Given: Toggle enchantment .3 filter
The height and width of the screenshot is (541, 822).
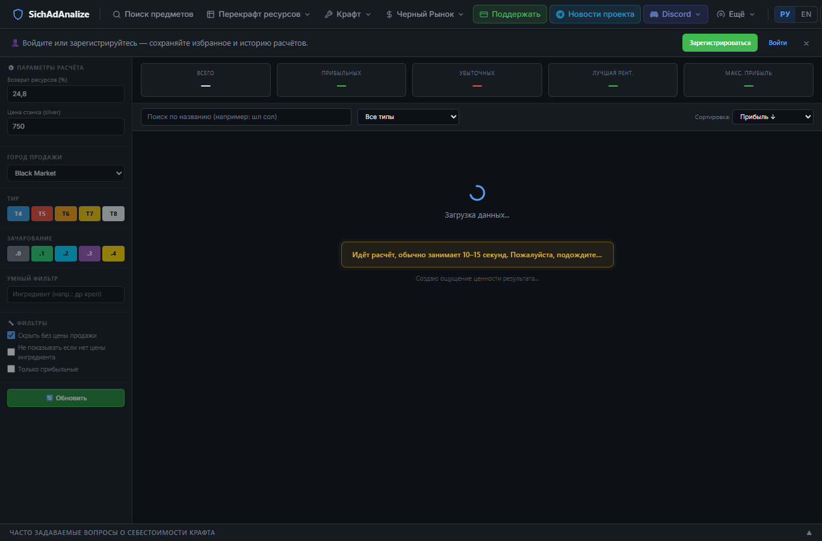Looking at the screenshot, I should click(90, 254).
